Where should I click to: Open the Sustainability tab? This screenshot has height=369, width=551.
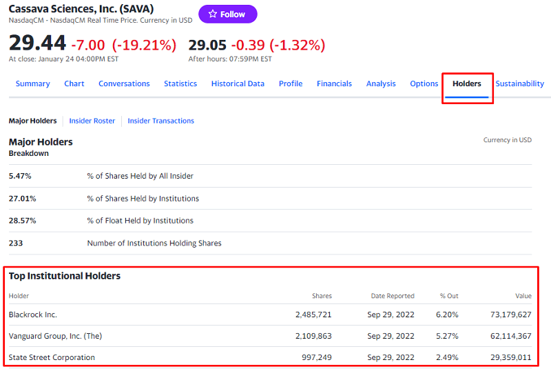tap(520, 83)
